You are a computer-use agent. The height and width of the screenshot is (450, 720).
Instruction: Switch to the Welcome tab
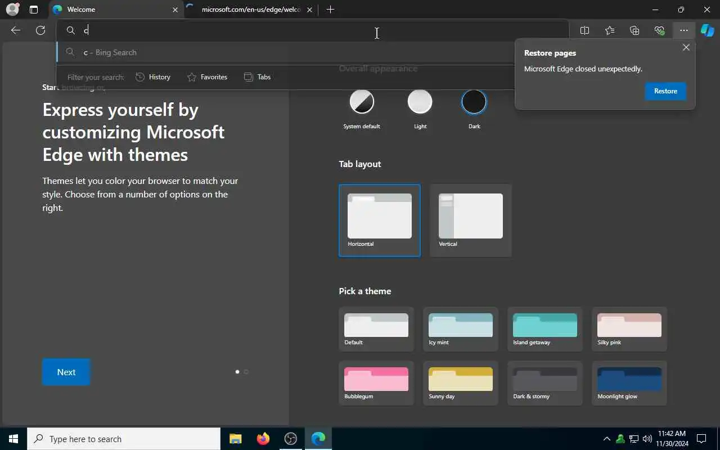(115, 10)
